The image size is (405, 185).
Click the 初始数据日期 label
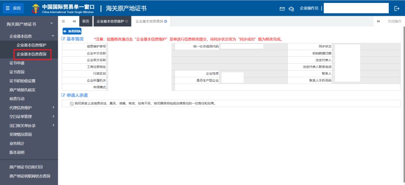coord(322,53)
